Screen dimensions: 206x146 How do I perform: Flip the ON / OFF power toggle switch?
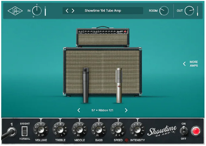(x=184, y=131)
